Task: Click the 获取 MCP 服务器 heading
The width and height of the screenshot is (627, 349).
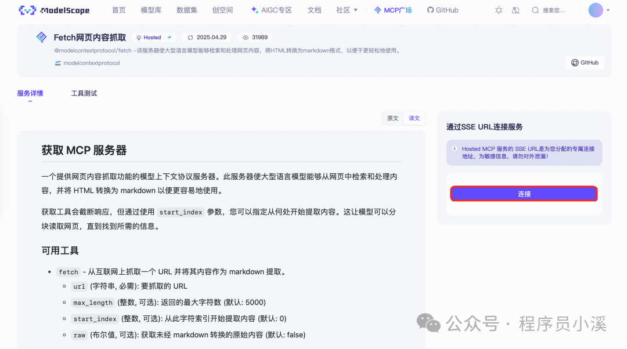Action: [x=84, y=151]
